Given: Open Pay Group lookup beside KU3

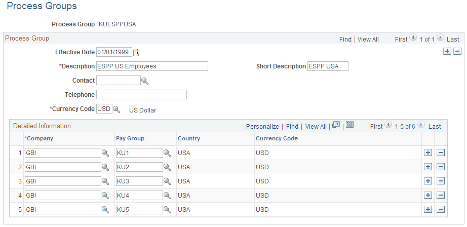Looking at the screenshot, I should point(167,181).
